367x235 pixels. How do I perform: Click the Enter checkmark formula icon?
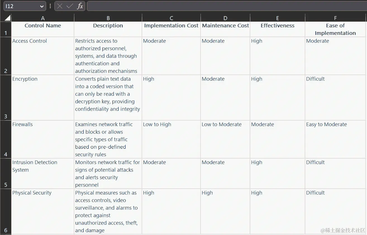coord(70,6)
